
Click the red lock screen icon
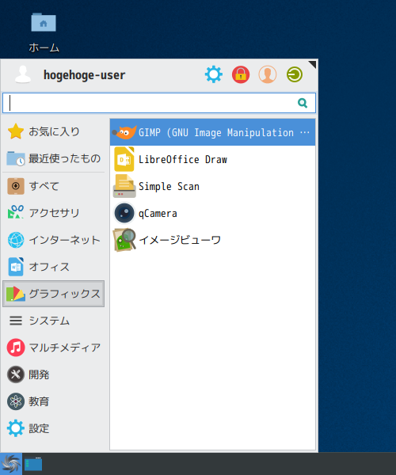(x=241, y=74)
